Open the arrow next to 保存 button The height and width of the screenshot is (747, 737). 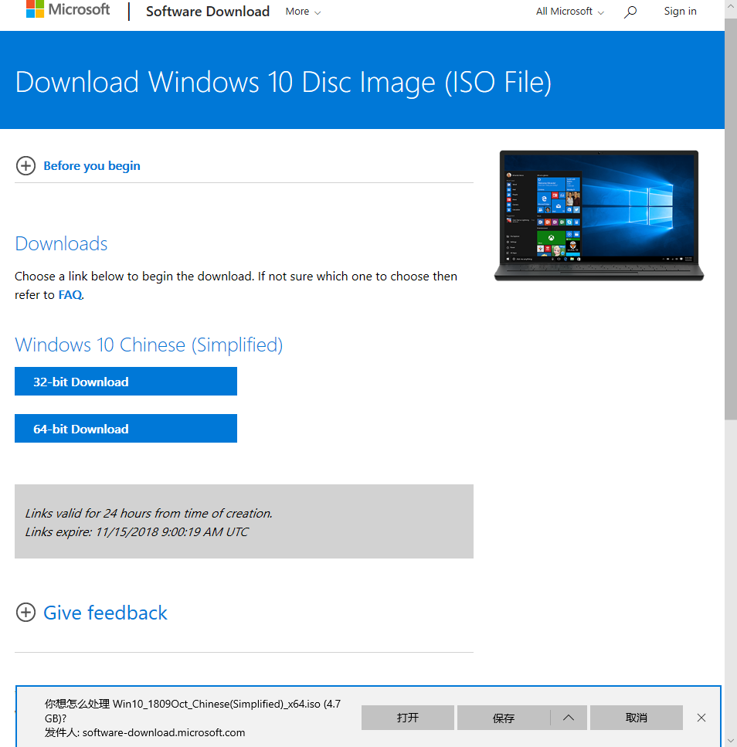point(569,718)
